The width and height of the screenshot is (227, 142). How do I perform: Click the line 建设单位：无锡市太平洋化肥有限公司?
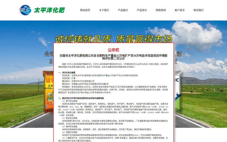click(x=78, y=81)
